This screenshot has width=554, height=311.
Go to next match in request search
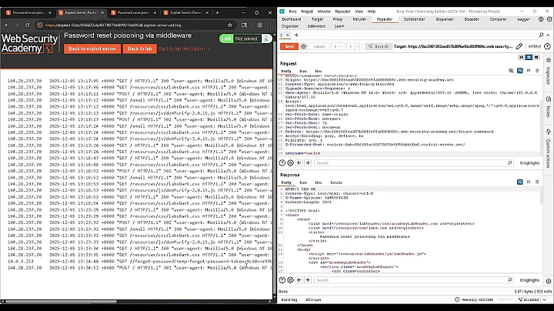pos(308,163)
